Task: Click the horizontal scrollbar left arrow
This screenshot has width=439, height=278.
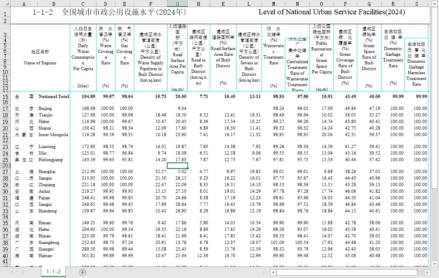Action: pyautogui.click(x=273, y=272)
